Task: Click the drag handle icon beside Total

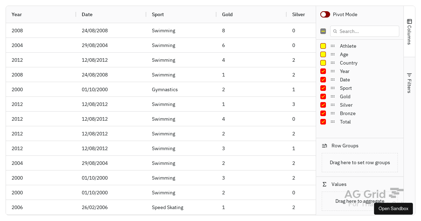Action: (333, 122)
